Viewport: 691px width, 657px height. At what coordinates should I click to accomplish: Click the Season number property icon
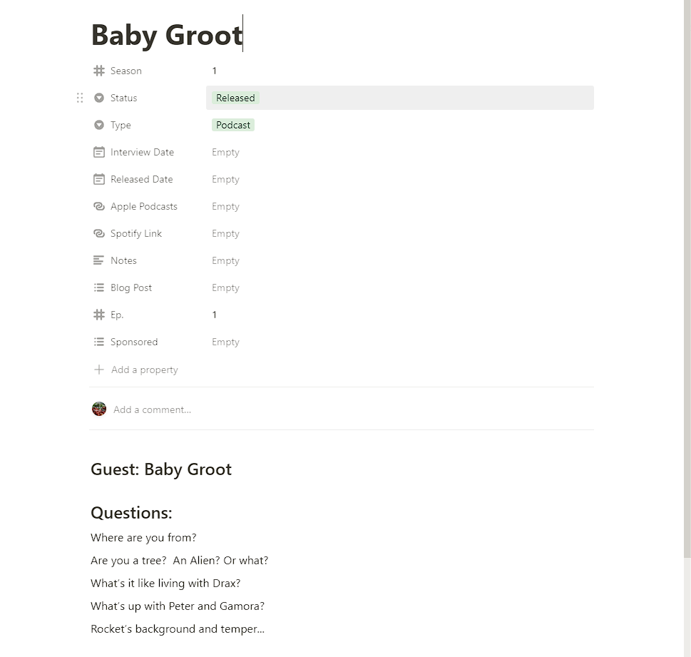click(99, 71)
